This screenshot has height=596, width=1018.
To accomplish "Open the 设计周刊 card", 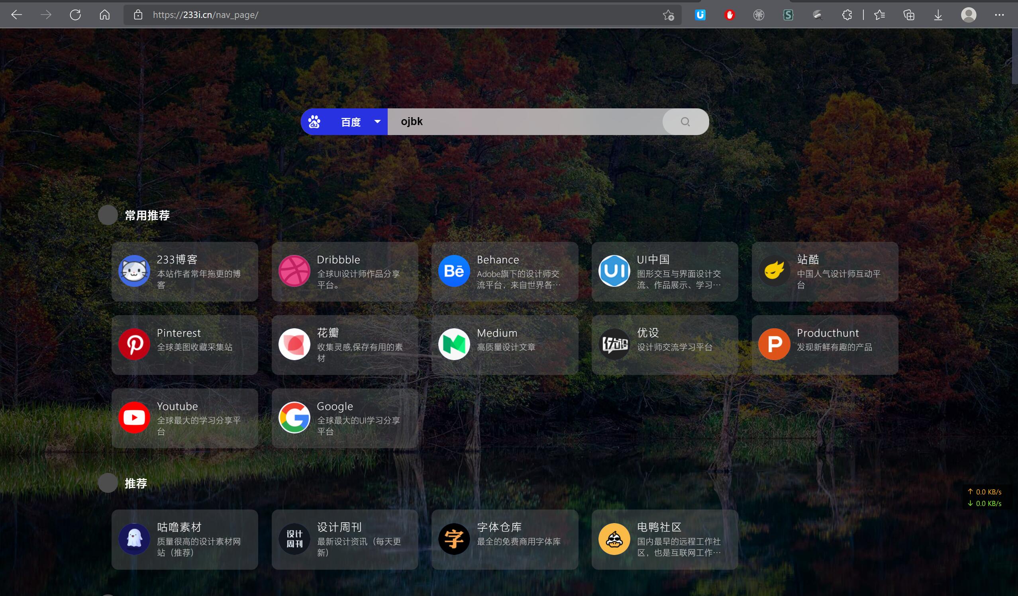I will (x=345, y=539).
